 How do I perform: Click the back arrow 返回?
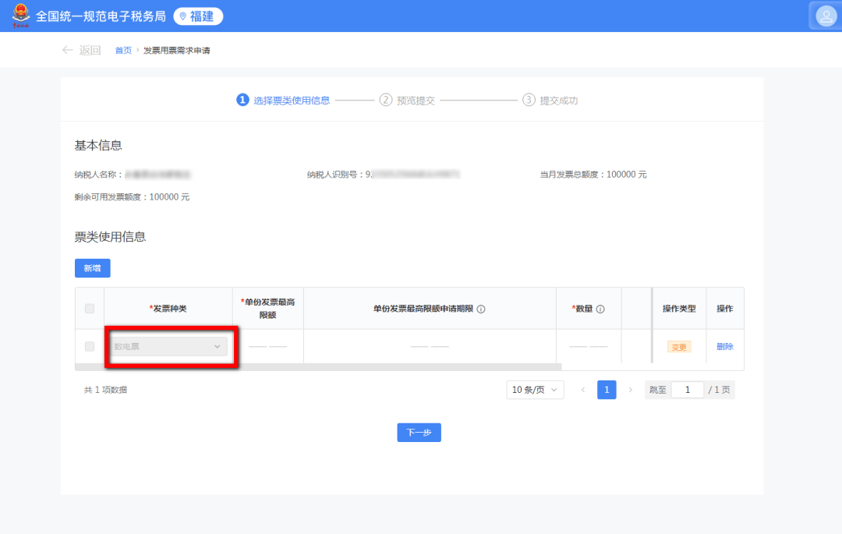[81, 51]
